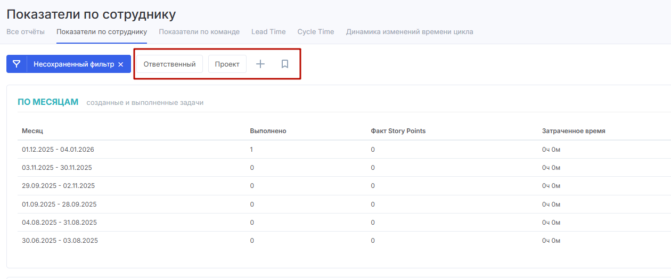This screenshot has width=671, height=279.
Task: Remove the Несохраненный фильтр with the X
Action: (121, 64)
